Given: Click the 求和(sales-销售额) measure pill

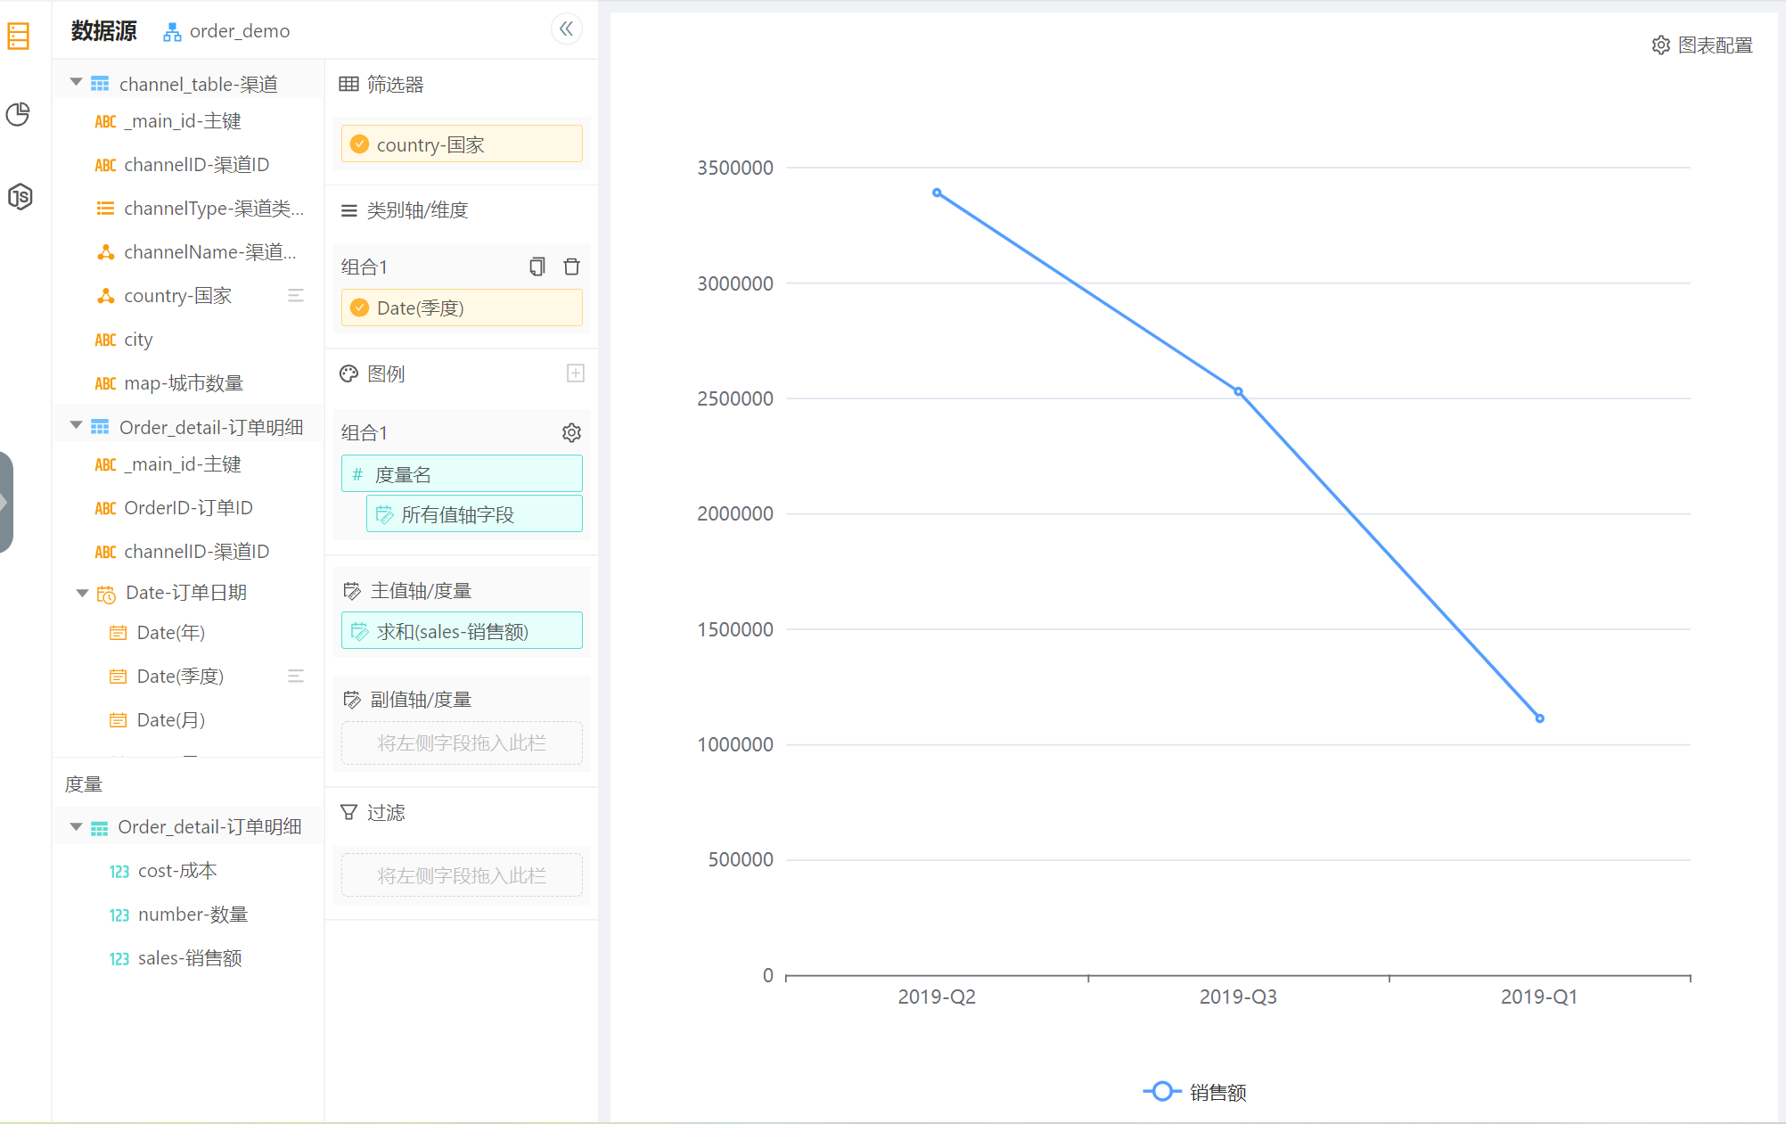Looking at the screenshot, I should (462, 631).
